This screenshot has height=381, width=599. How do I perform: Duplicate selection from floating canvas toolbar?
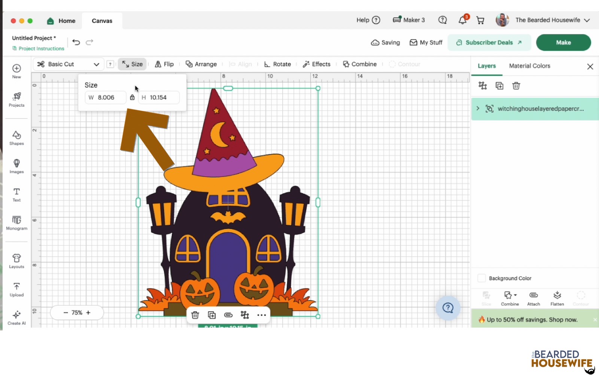pyautogui.click(x=212, y=315)
